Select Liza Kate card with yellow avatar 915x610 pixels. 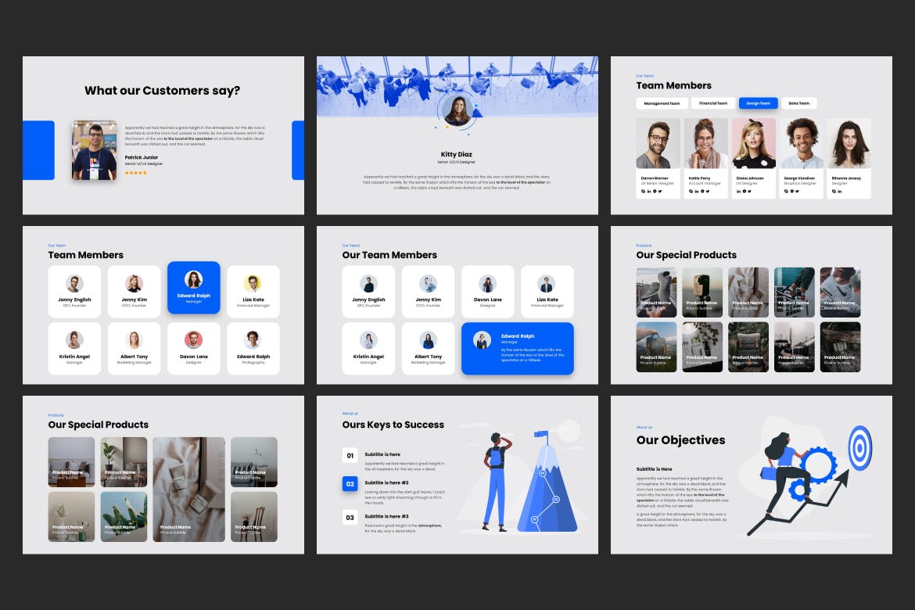coord(253,292)
